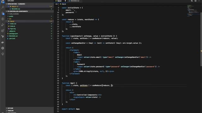Open the Source Control view
Screen dimensions: 202x113
coord(3,13)
